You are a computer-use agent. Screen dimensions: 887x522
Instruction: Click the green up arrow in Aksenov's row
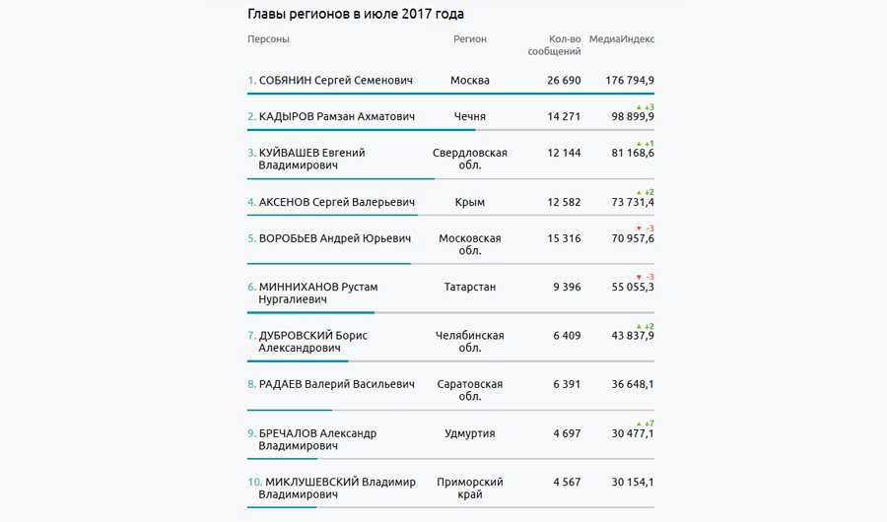tap(639, 192)
